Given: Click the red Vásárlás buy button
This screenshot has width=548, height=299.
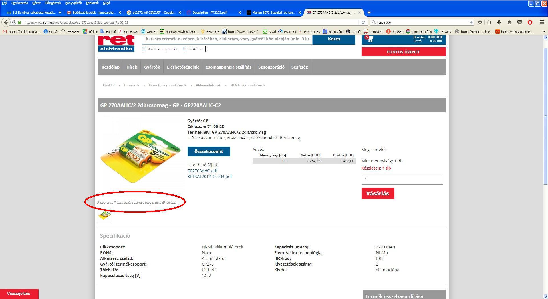Looking at the screenshot, I should click(378, 193).
